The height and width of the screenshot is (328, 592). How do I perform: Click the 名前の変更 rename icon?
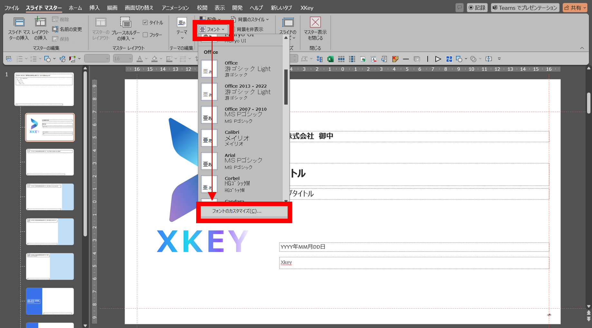point(55,29)
